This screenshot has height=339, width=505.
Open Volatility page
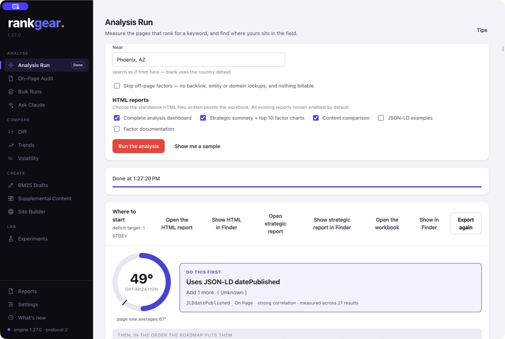tap(46, 158)
